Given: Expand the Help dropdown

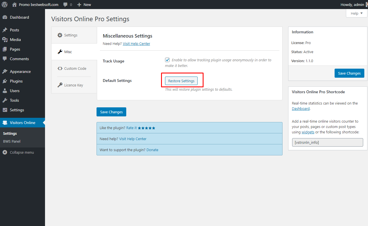Looking at the screenshot, I should pyautogui.click(x=356, y=13).
